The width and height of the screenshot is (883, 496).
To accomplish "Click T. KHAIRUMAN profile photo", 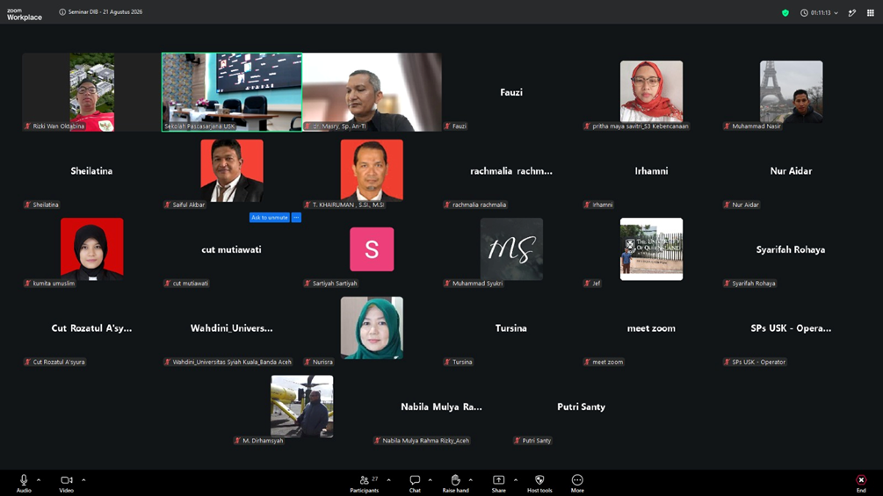I will 372,170.
